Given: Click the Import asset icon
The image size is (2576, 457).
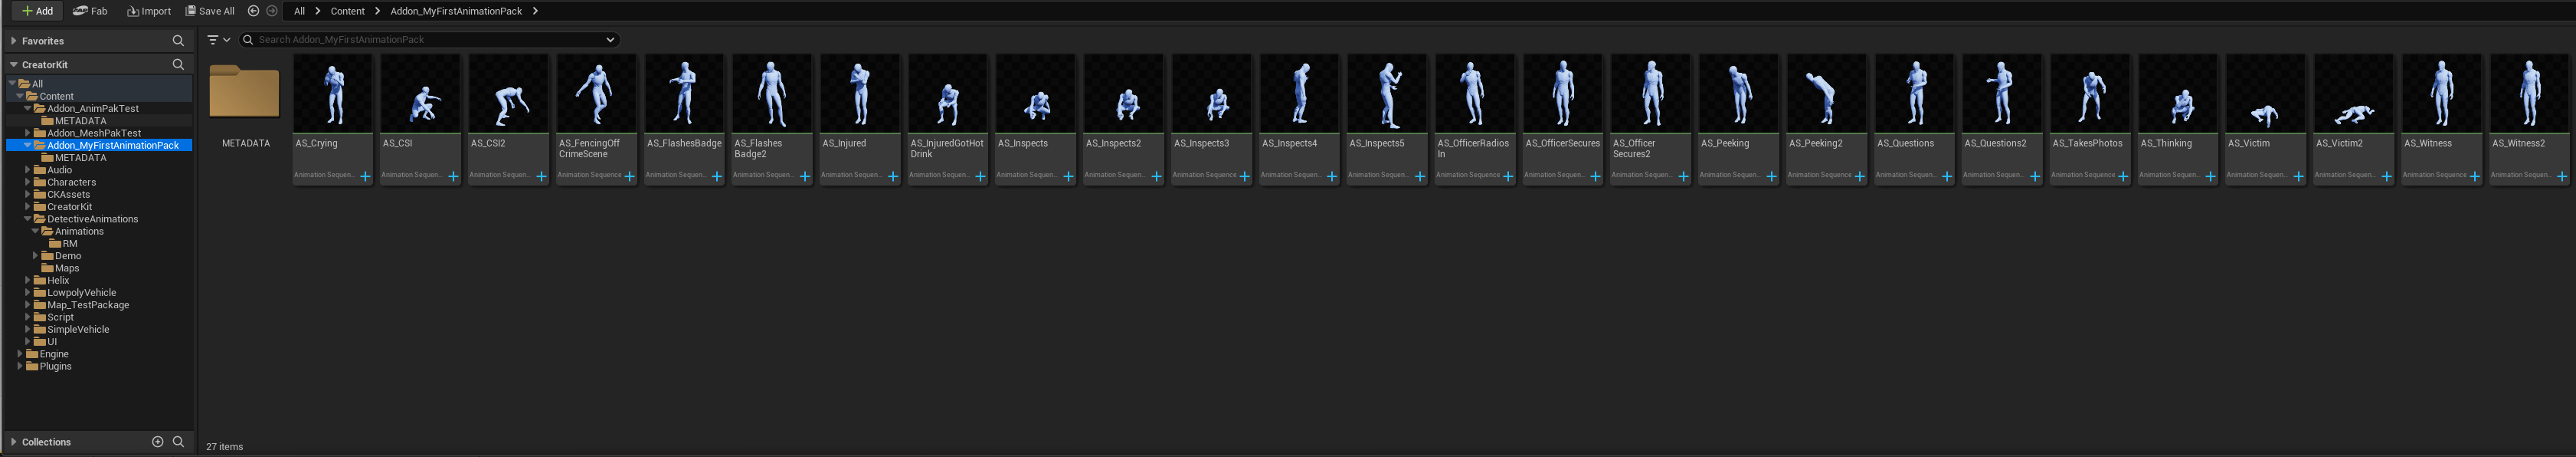Looking at the screenshot, I should [133, 11].
